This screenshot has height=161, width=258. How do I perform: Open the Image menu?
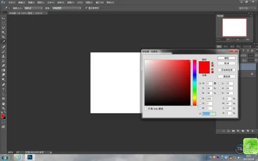31,3
